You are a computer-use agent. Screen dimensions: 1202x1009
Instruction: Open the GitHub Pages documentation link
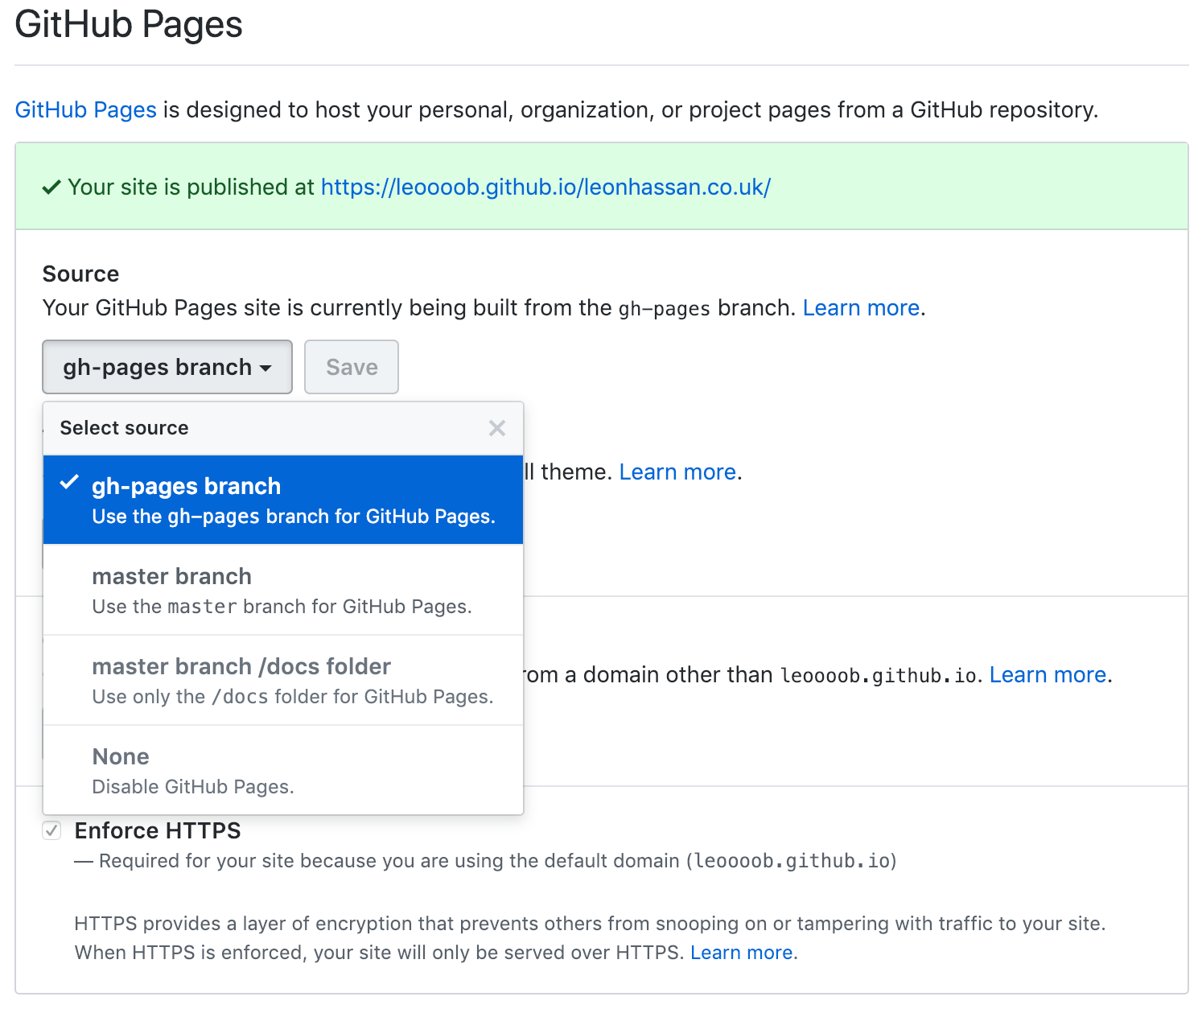86,109
